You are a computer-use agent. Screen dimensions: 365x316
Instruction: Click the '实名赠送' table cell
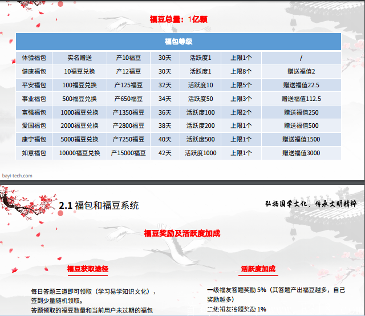click(x=80, y=58)
